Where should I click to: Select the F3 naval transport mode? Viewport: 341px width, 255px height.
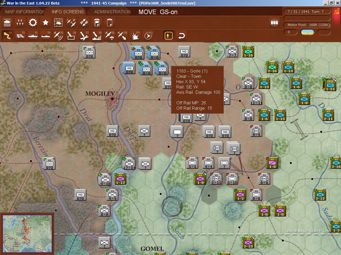tap(33, 36)
